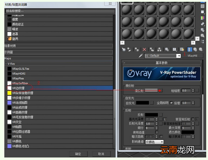Select VR污垢 in the browser list
The image size is (208, 160).
pos(60,136)
